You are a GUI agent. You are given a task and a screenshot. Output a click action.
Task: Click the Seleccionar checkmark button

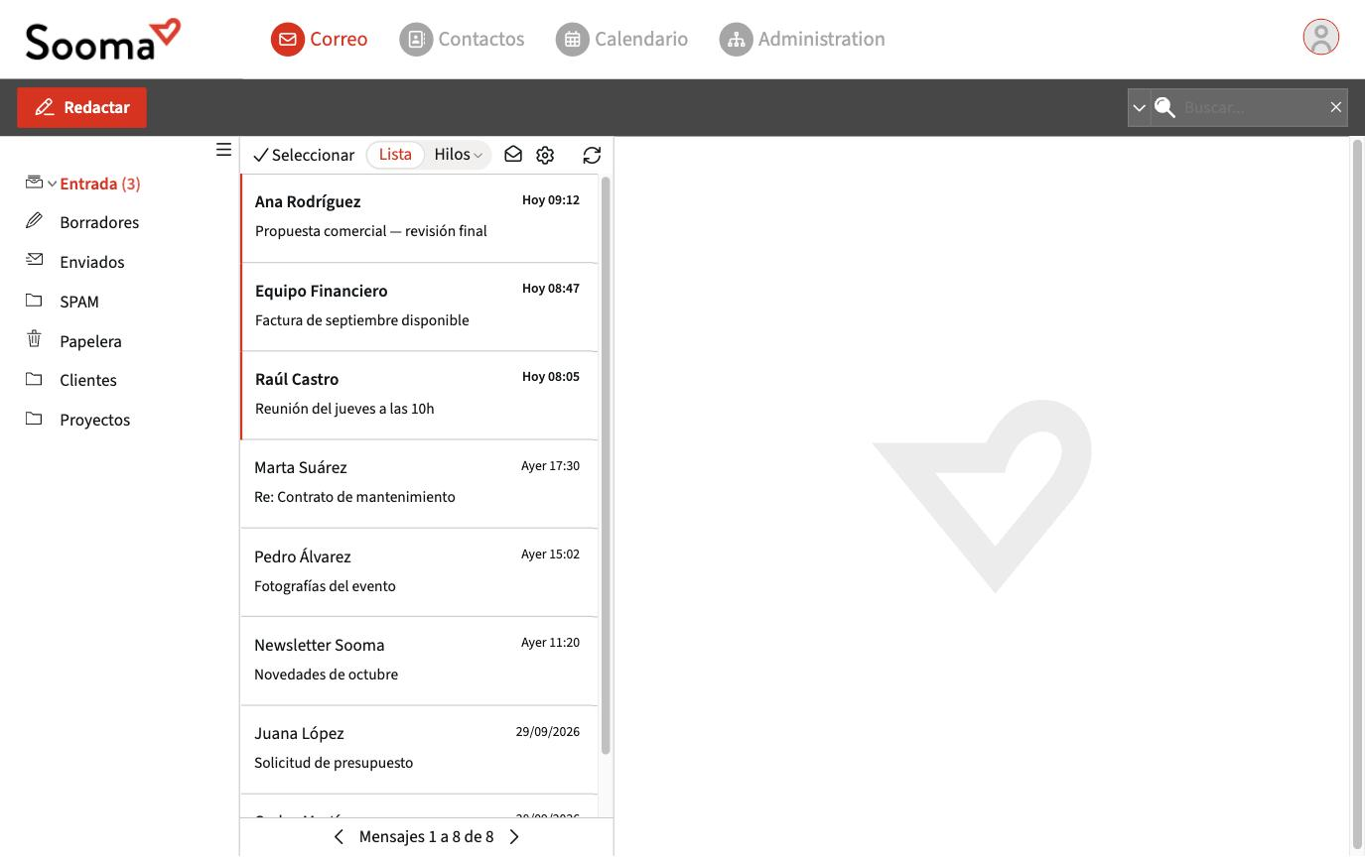coord(304,155)
